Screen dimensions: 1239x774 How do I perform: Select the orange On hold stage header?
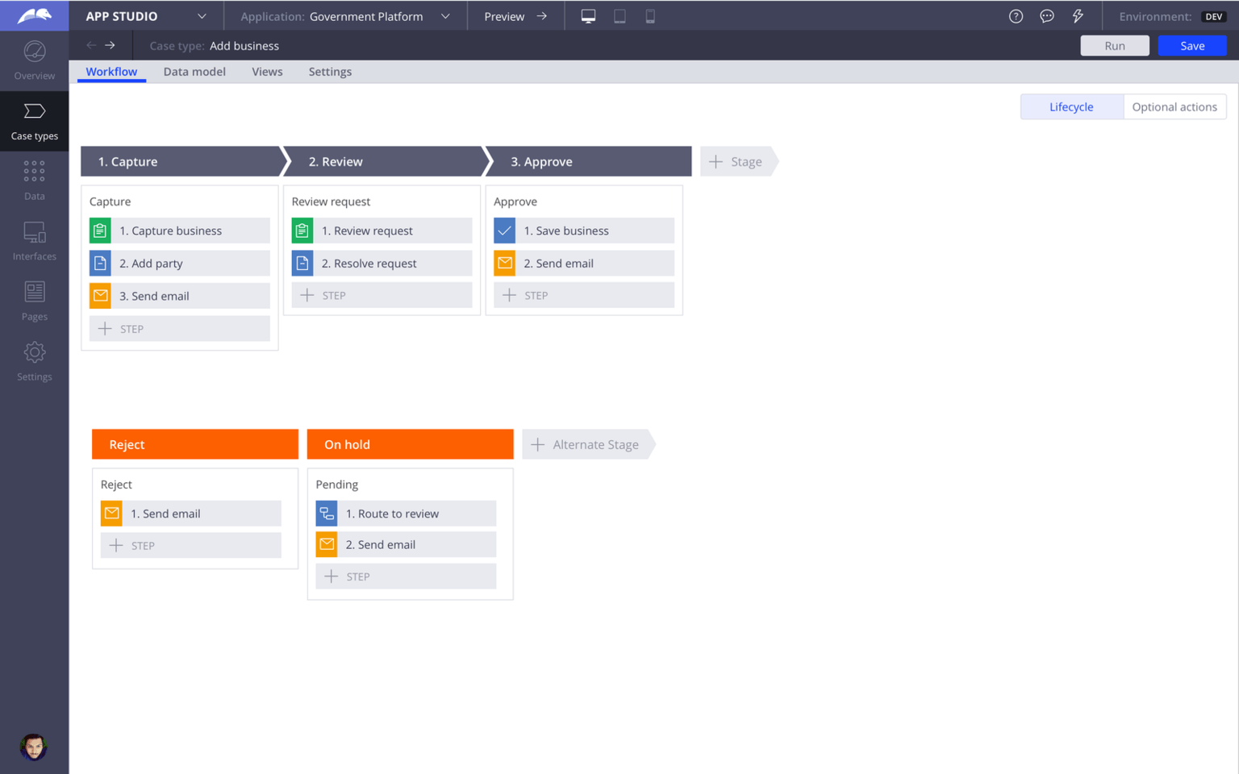(x=410, y=444)
